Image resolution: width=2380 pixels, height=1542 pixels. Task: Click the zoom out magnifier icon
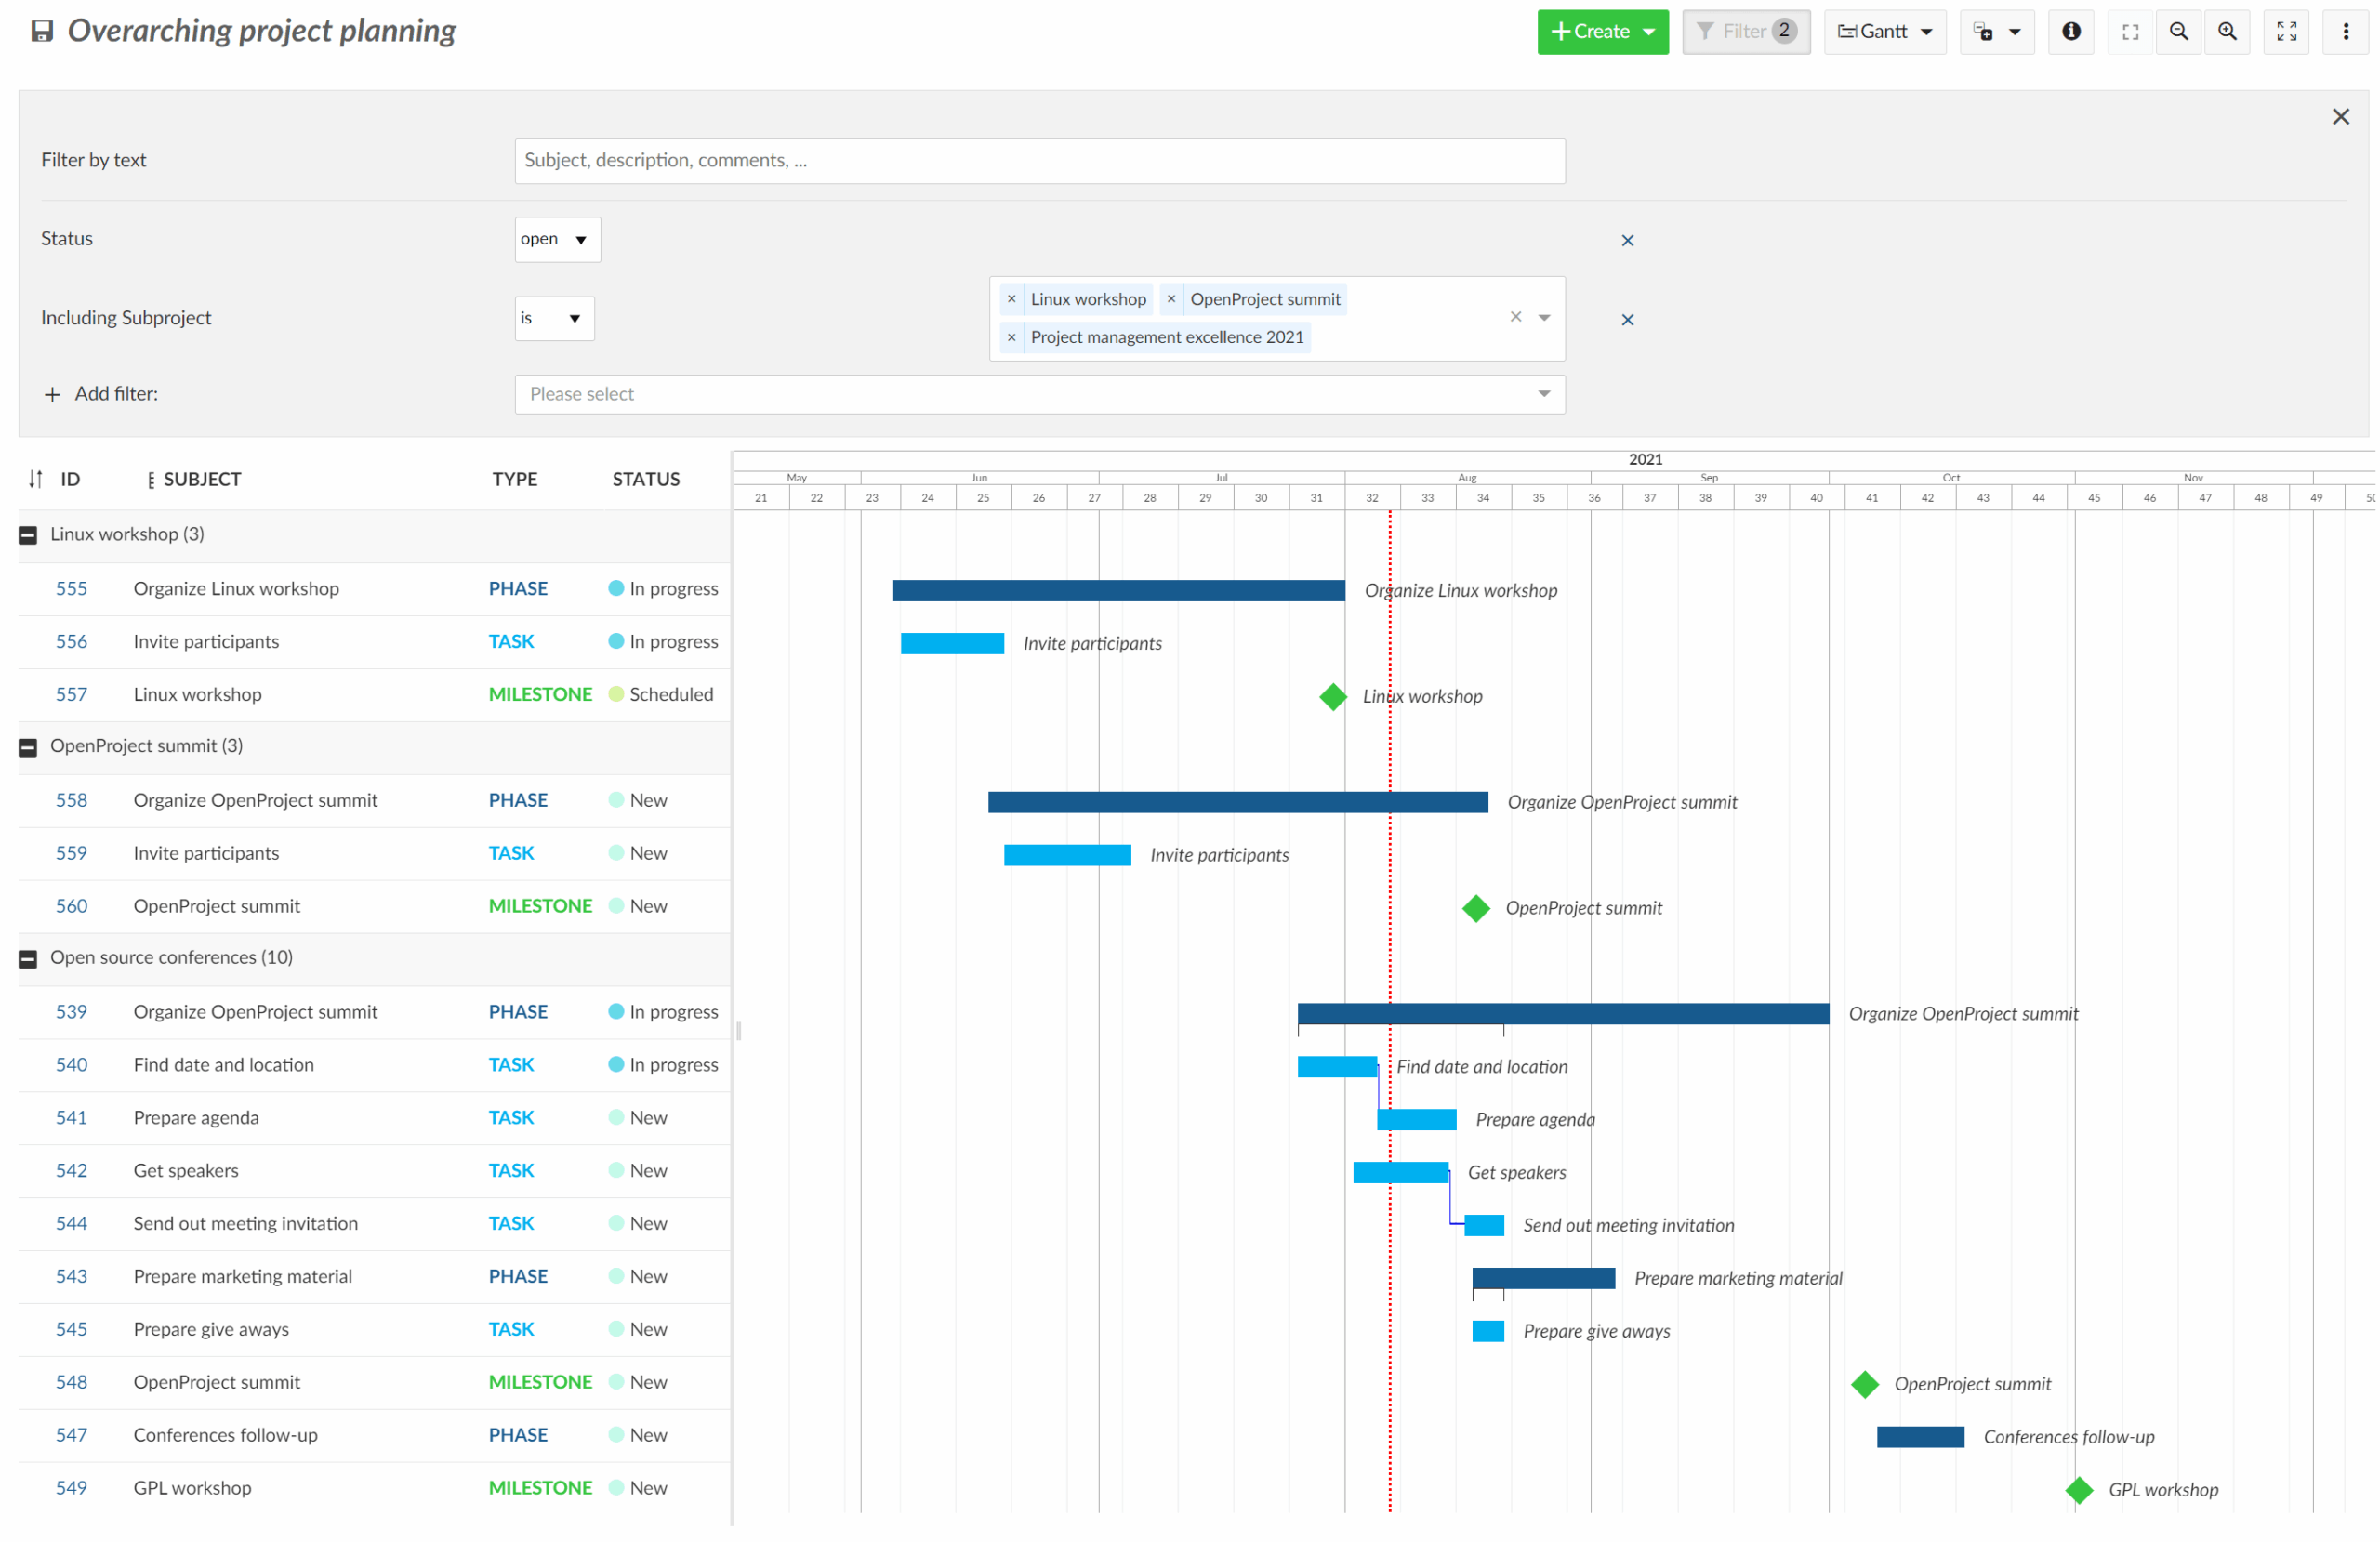point(2180,31)
